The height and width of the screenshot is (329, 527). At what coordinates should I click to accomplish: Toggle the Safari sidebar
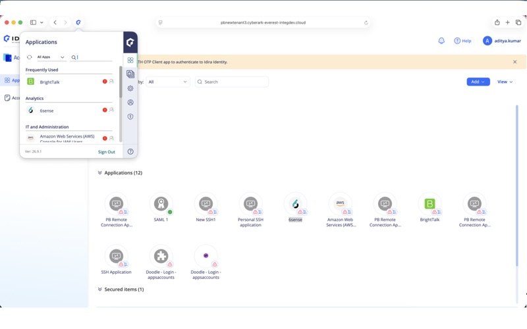tap(34, 22)
